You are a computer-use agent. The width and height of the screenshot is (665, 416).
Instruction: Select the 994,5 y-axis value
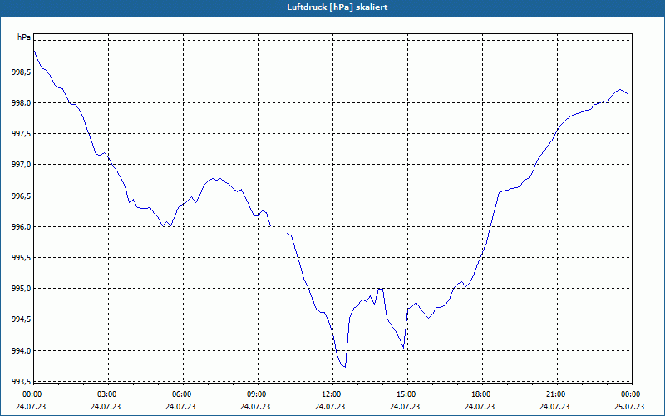click(x=21, y=319)
